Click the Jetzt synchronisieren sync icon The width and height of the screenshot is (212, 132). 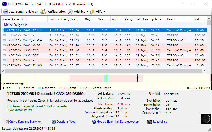tap(6, 12)
